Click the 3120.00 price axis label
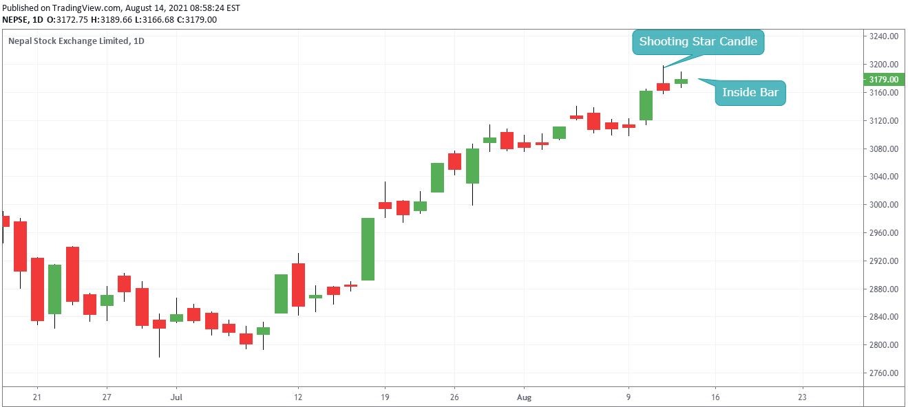Viewport: 908px width, 407px height. 883,121
